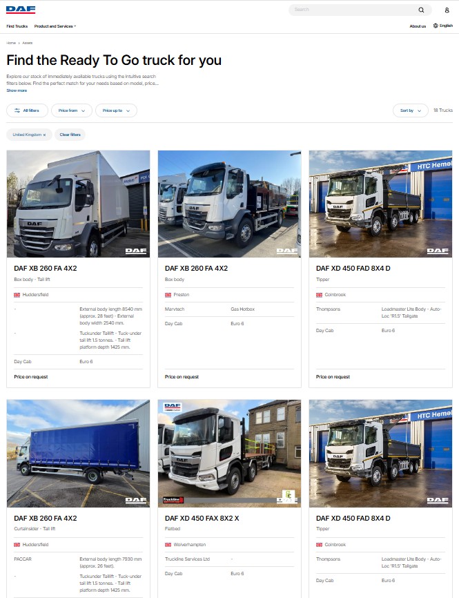This screenshot has height=598, width=459.
Task: Expand the Price up to dropdown
Action: (x=116, y=110)
